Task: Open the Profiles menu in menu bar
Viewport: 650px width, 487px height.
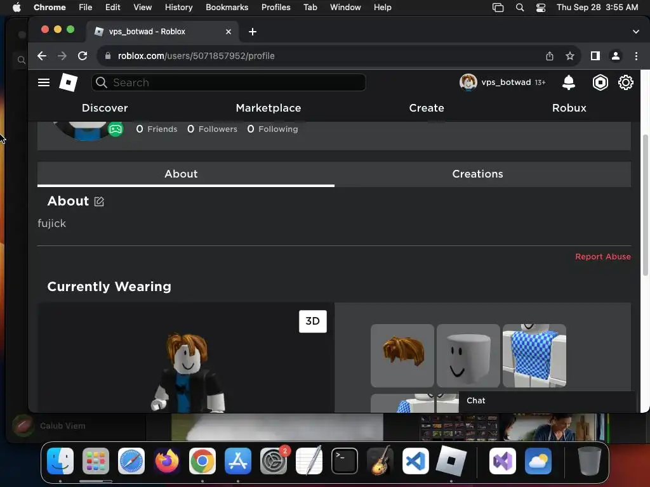Action: pyautogui.click(x=275, y=8)
